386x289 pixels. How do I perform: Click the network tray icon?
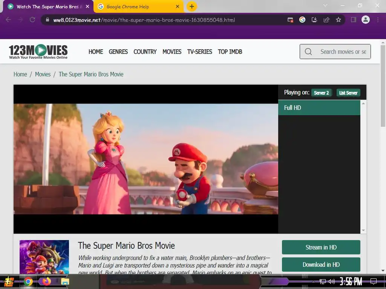tap(323, 281)
